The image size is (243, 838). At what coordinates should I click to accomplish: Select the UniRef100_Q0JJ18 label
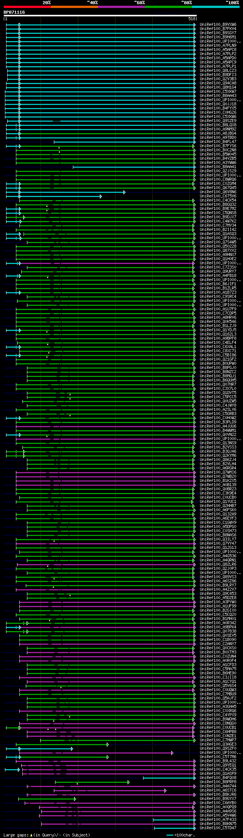click(x=218, y=104)
